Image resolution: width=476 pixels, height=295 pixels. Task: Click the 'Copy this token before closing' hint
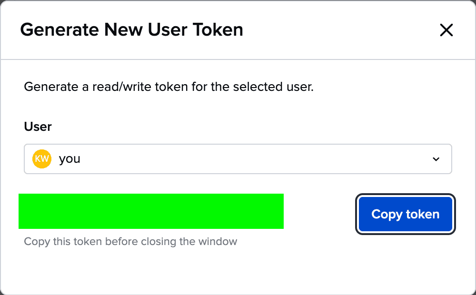[130, 242]
